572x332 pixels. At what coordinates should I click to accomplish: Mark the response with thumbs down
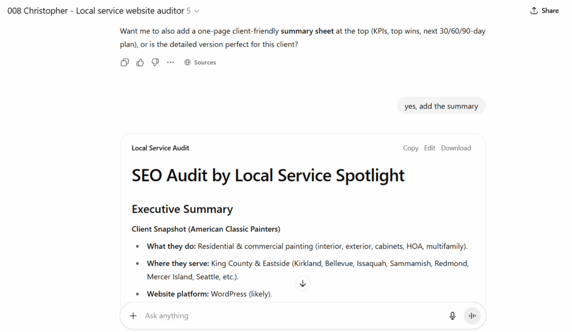[x=155, y=63]
